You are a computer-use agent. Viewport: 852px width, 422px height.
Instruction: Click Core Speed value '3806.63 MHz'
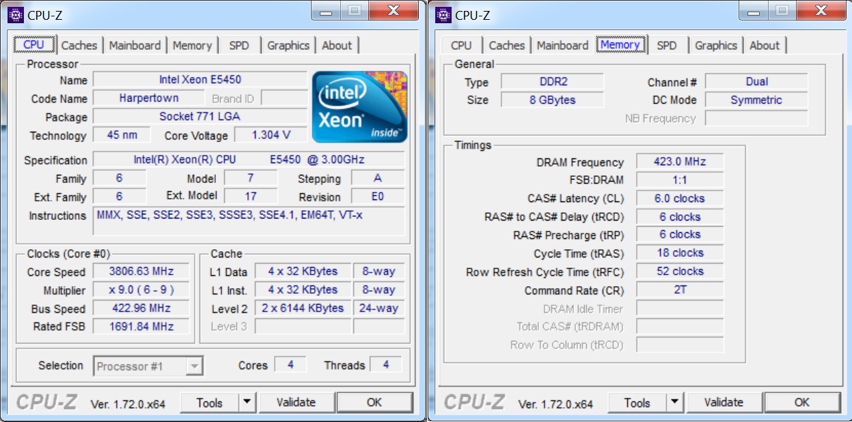click(x=141, y=271)
